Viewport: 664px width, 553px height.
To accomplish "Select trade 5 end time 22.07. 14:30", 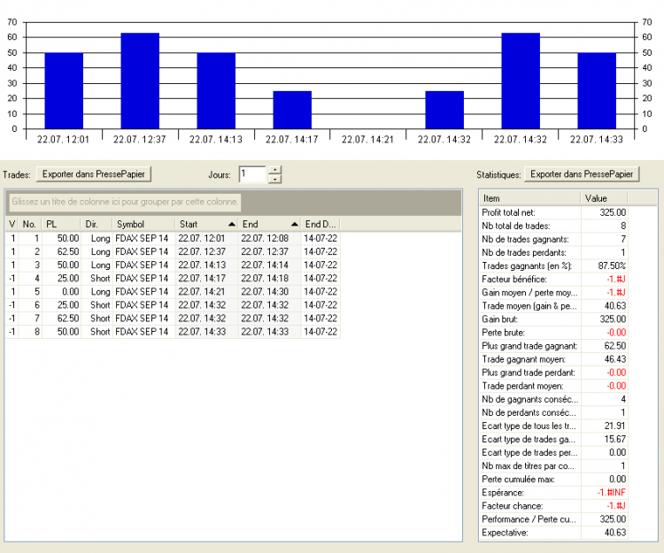I will (x=269, y=291).
